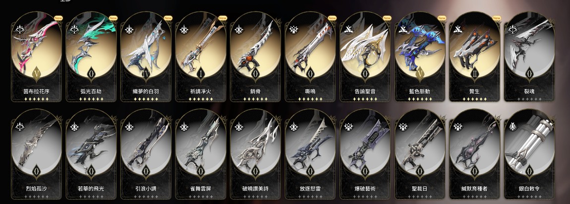Image resolution: width=570 pixels, height=204 pixels.
Task: Select the 茵布拉花序 weapon card
Action: pyautogui.click(x=36, y=57)
